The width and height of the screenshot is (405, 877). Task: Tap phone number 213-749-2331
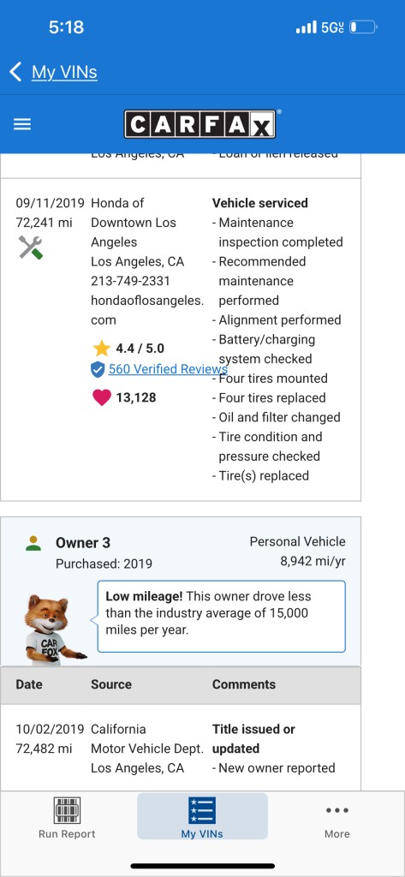pos(130,281)
